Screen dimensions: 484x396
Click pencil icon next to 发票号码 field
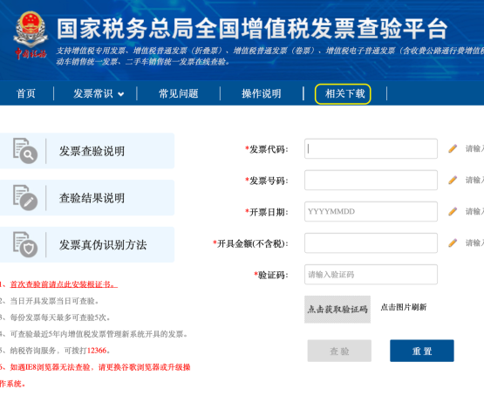point(453,180)
